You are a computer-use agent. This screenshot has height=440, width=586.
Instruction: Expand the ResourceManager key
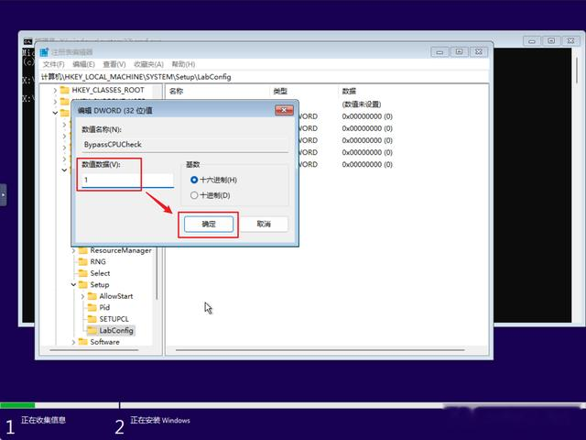[x=73, y=250]
